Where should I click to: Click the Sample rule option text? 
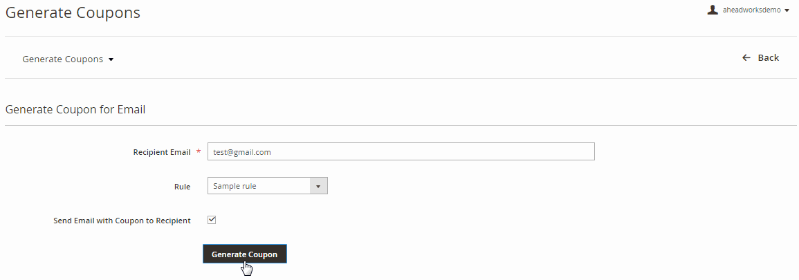pos(235,186)
